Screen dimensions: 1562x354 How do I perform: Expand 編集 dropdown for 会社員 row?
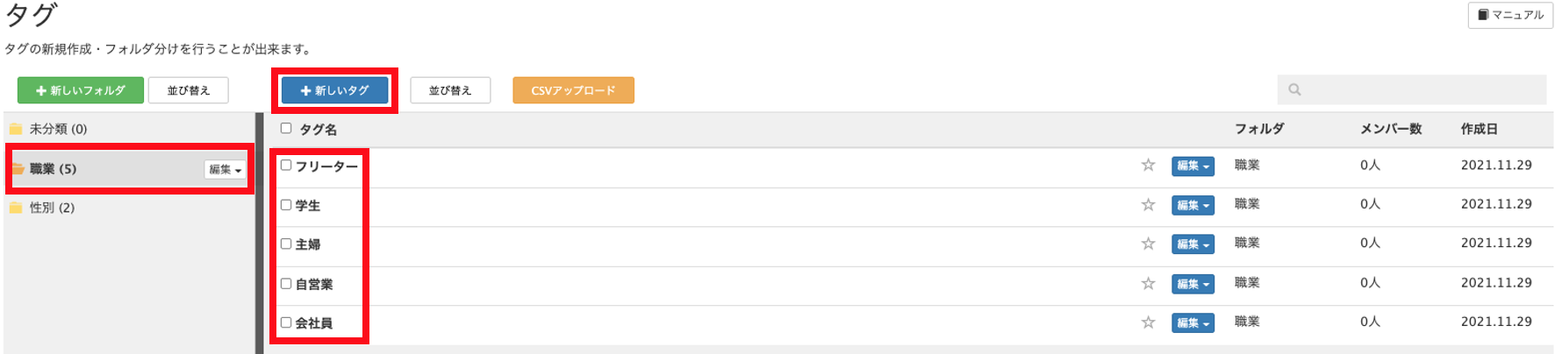(1193, 323)
